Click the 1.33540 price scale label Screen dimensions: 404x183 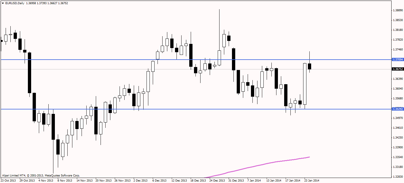[397, 157]
